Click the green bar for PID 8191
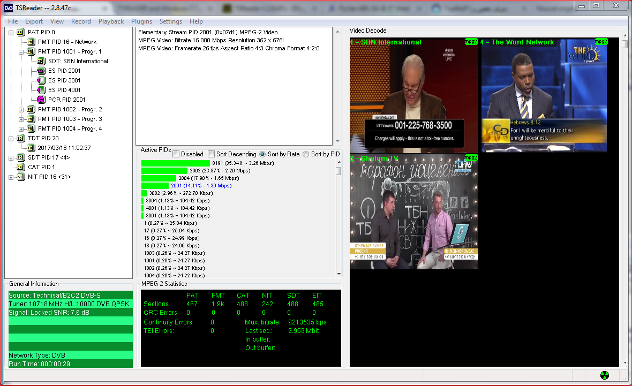 175,163
